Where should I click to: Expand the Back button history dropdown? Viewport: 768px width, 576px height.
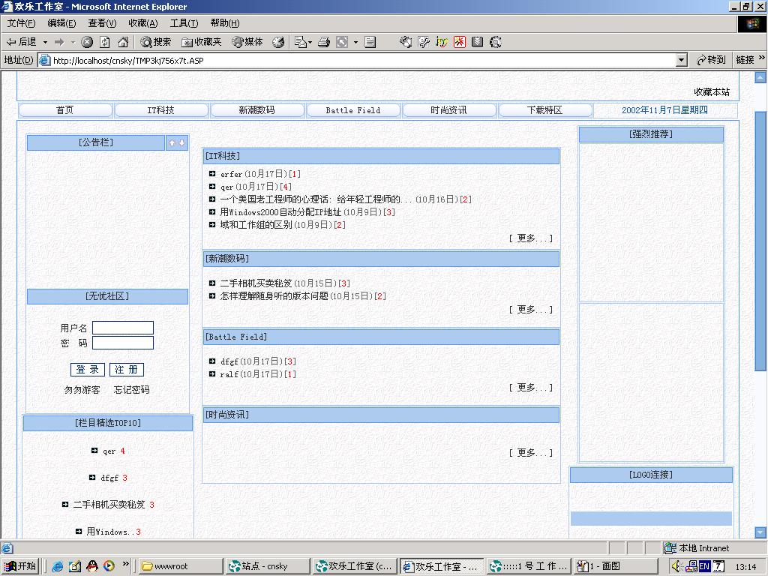[45, 42]
